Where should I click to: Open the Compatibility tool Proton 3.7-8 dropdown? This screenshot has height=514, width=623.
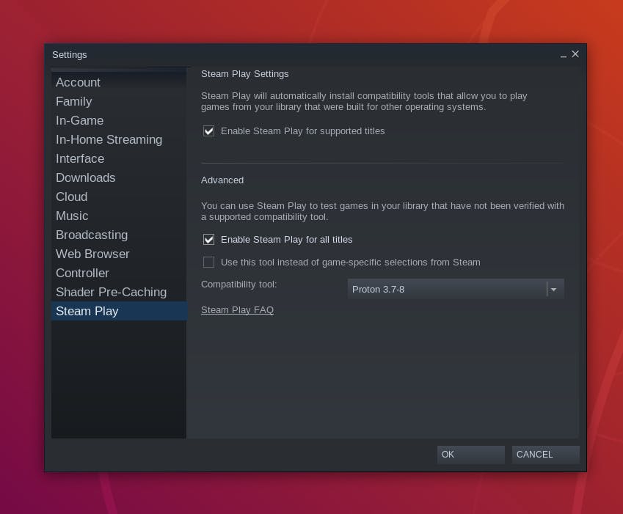(x=456, y=289)
